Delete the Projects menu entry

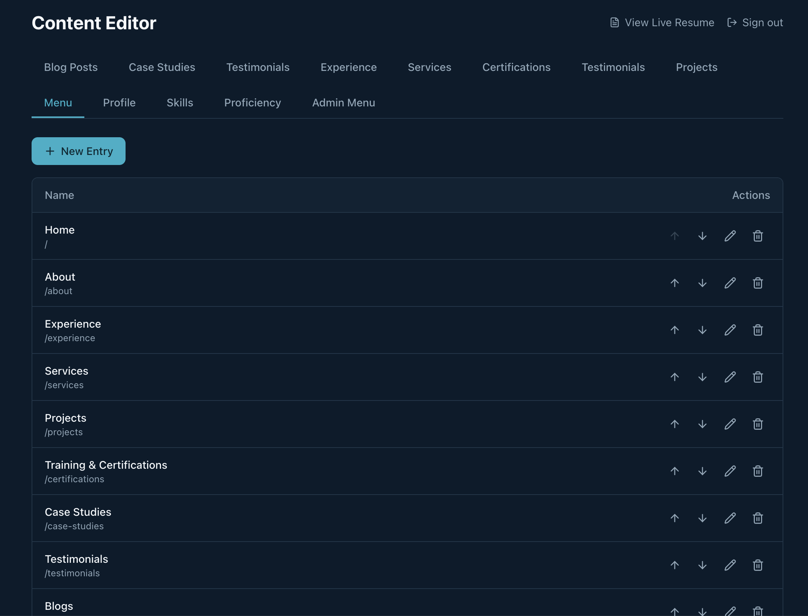[758, 424]
